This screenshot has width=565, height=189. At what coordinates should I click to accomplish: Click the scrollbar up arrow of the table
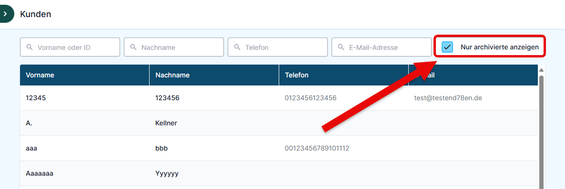(x=541, y=70)
